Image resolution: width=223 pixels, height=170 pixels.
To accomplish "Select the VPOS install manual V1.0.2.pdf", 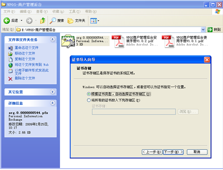I will (135, 41).
